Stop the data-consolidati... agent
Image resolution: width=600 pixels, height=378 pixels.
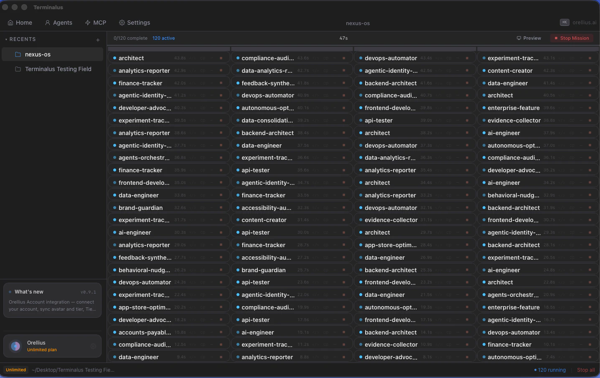coord(344,120)
